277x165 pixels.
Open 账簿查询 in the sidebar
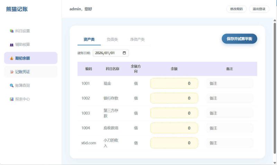[x=31, y=85]
